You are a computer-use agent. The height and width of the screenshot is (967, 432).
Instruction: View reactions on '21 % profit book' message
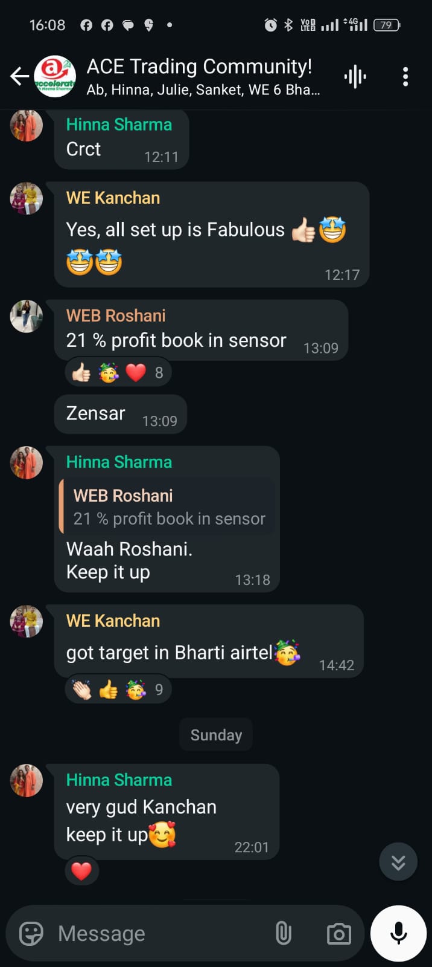[x=118, y=372]
